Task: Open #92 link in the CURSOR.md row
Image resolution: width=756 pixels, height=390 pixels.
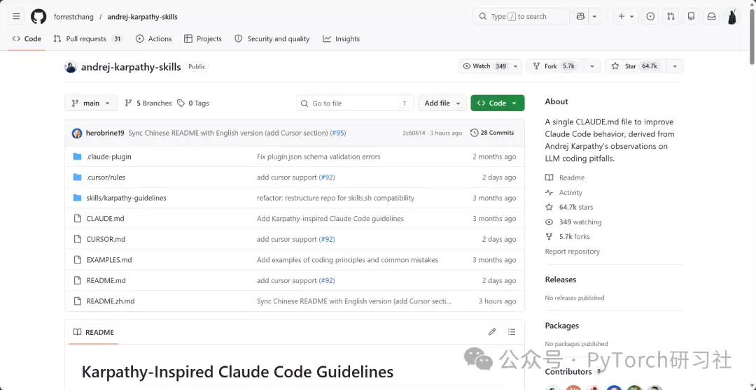Action: (x=327, y=239)
